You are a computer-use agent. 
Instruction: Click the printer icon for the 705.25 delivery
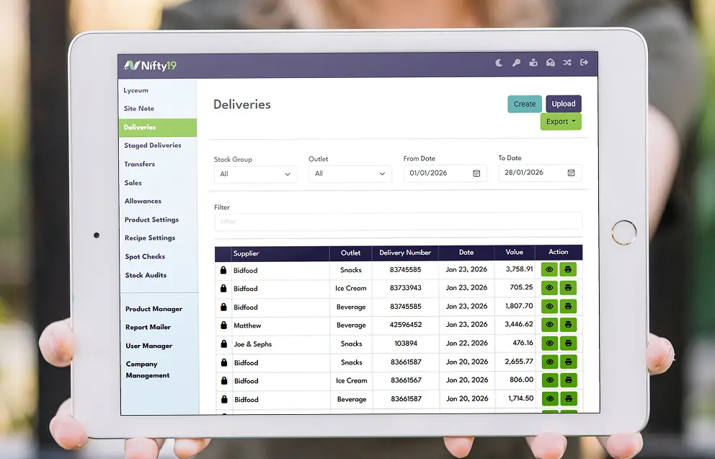pyautogui.click(x=568, y=288)
